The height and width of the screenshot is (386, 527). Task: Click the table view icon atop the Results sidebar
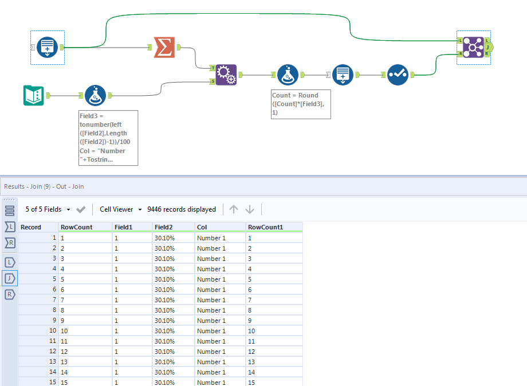[9, 210]
